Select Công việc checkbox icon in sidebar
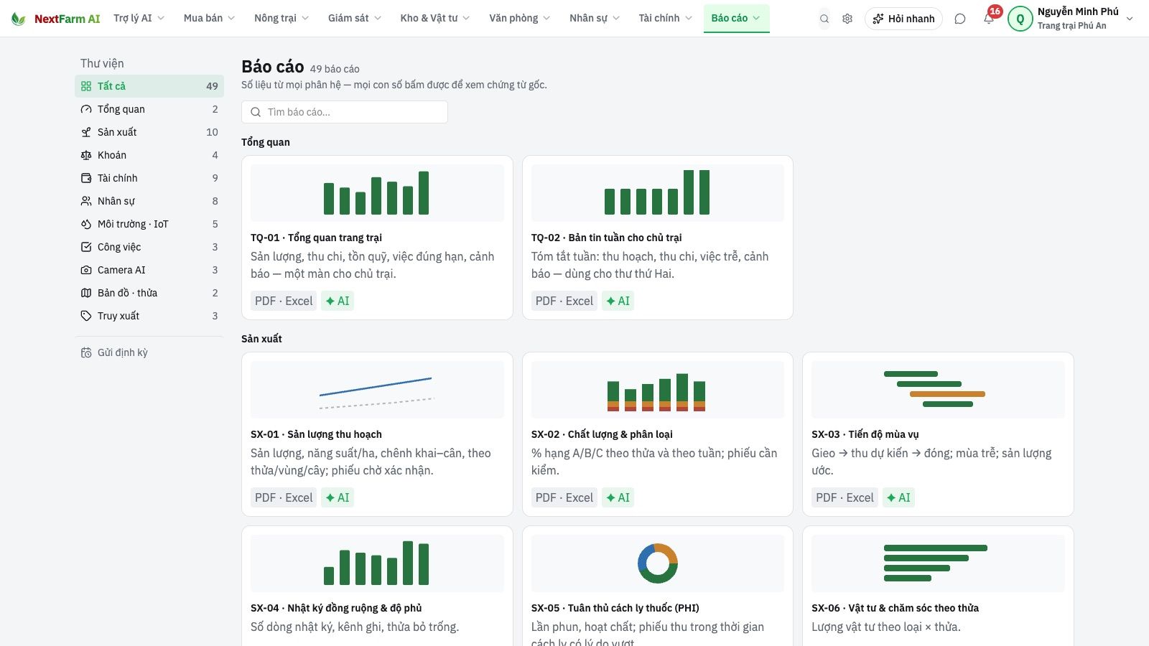 point(86,247)
